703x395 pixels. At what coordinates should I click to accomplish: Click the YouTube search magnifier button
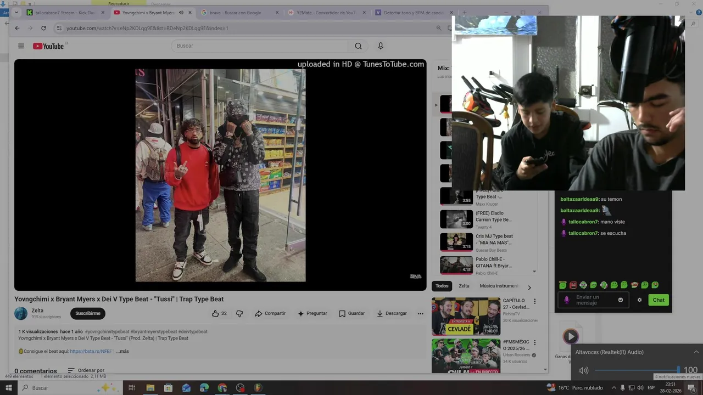pyautogui.click(x=358, y=46)
